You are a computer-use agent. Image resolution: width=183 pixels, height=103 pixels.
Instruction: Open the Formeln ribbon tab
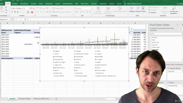pos(33,4)
